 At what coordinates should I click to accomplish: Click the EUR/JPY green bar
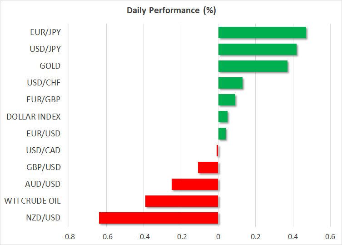262,33
